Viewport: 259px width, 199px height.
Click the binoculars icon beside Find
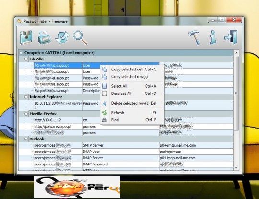tap(105, 120)
